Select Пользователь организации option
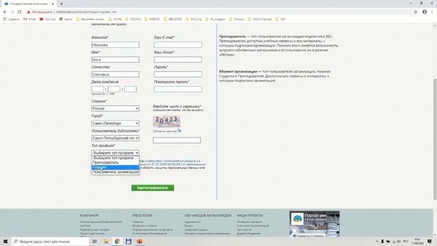 (x=115, y=172)
